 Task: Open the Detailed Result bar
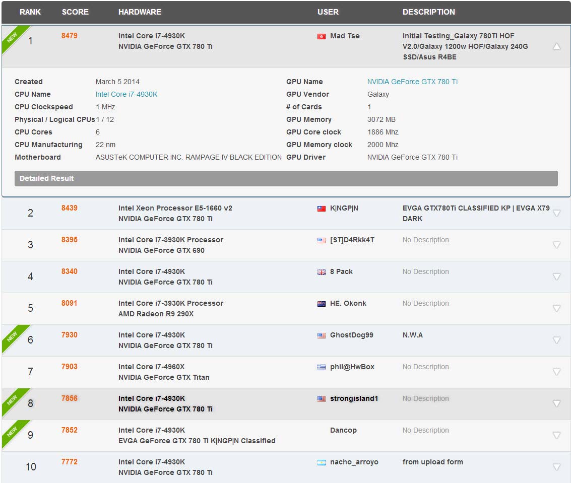click(x=286, y=178)
